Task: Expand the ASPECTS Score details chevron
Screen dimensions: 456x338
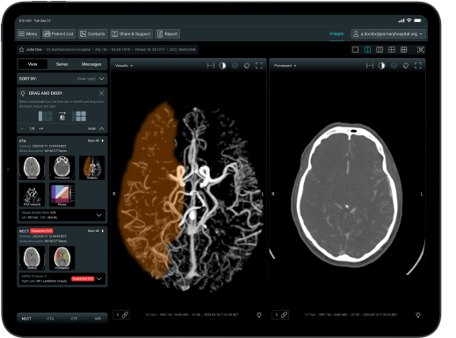Action: 99,278
